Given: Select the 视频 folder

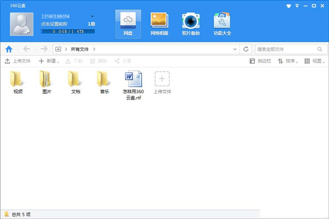Looking at the screenshot, I should (x=18, y=82).
